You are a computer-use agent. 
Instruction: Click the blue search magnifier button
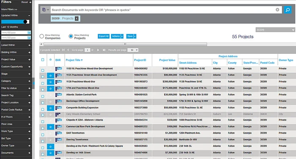288,10
